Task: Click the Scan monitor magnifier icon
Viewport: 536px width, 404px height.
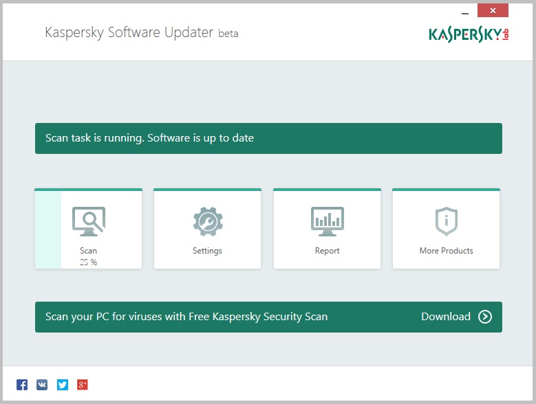Action: (x=89, y=221)
